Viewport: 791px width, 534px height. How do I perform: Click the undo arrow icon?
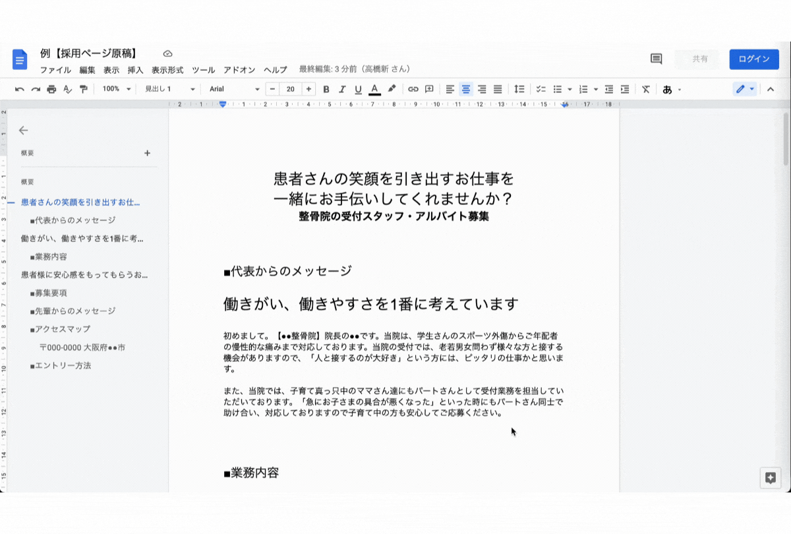pos(20,89)
